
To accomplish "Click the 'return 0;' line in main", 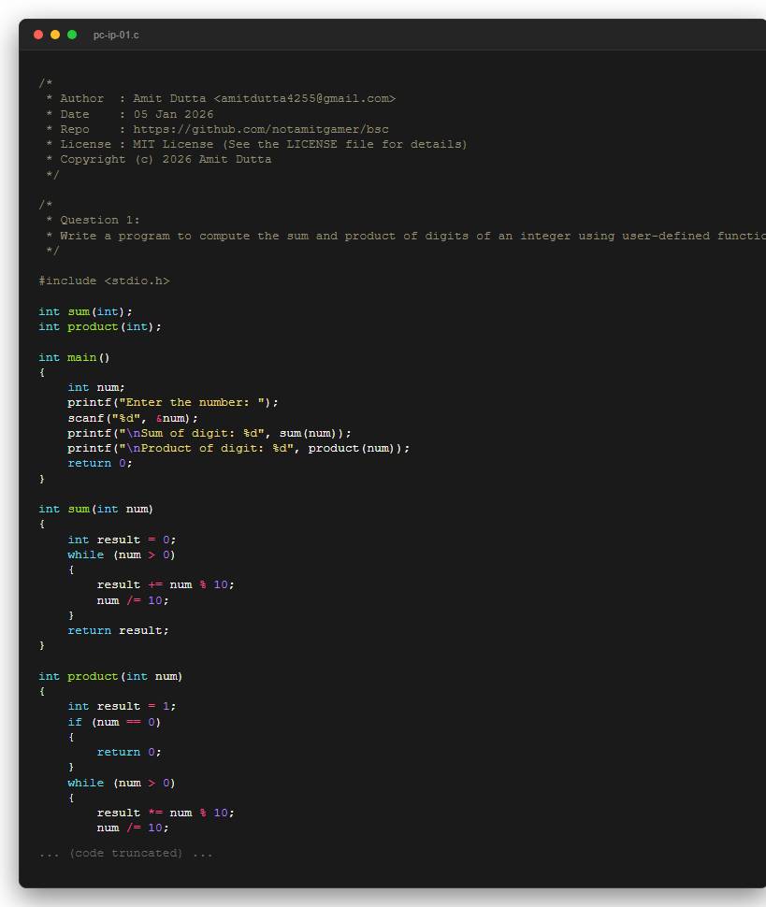I will pos(99,464).
